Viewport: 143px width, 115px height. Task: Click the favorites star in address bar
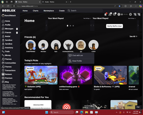click(120, 6)
